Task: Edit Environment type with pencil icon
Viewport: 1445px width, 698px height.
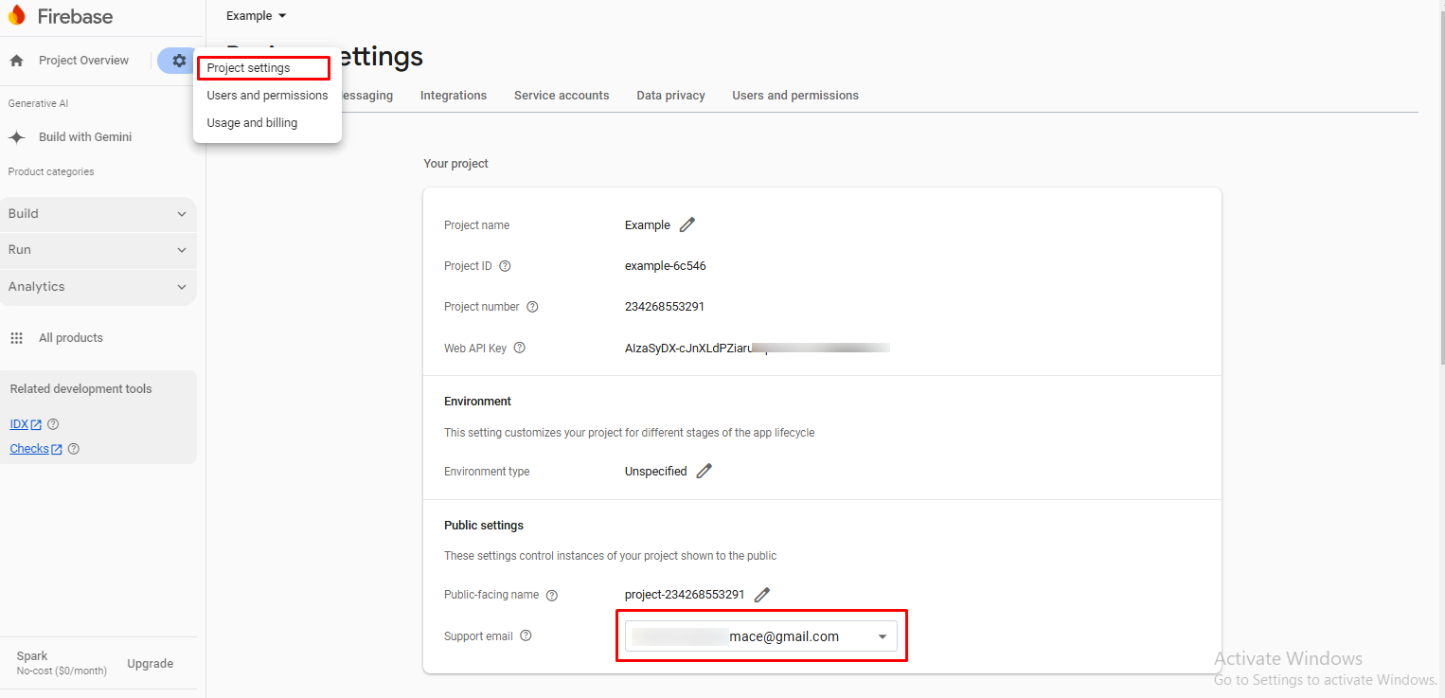Action: 704,471
